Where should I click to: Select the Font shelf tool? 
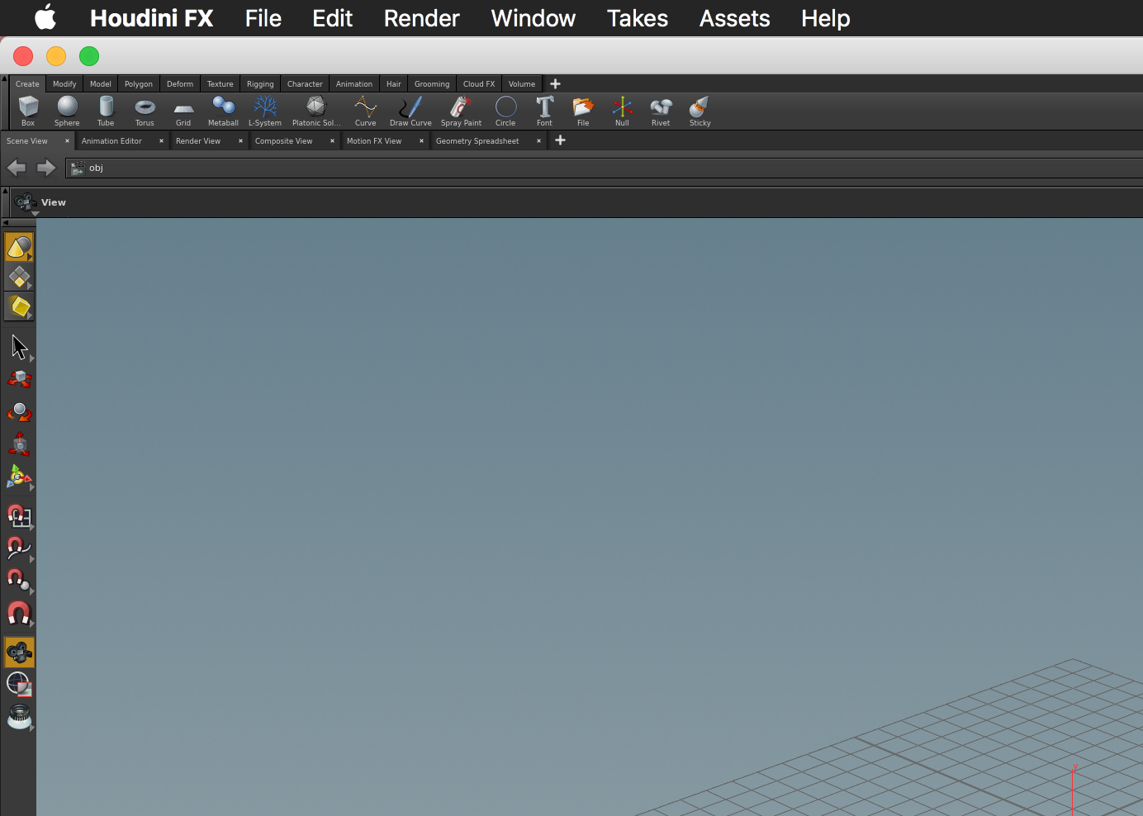(x=544, y=111)
